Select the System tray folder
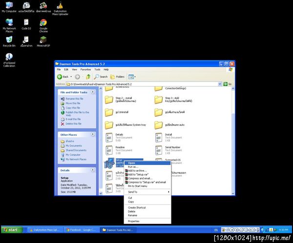 click(x=126, y=125)
